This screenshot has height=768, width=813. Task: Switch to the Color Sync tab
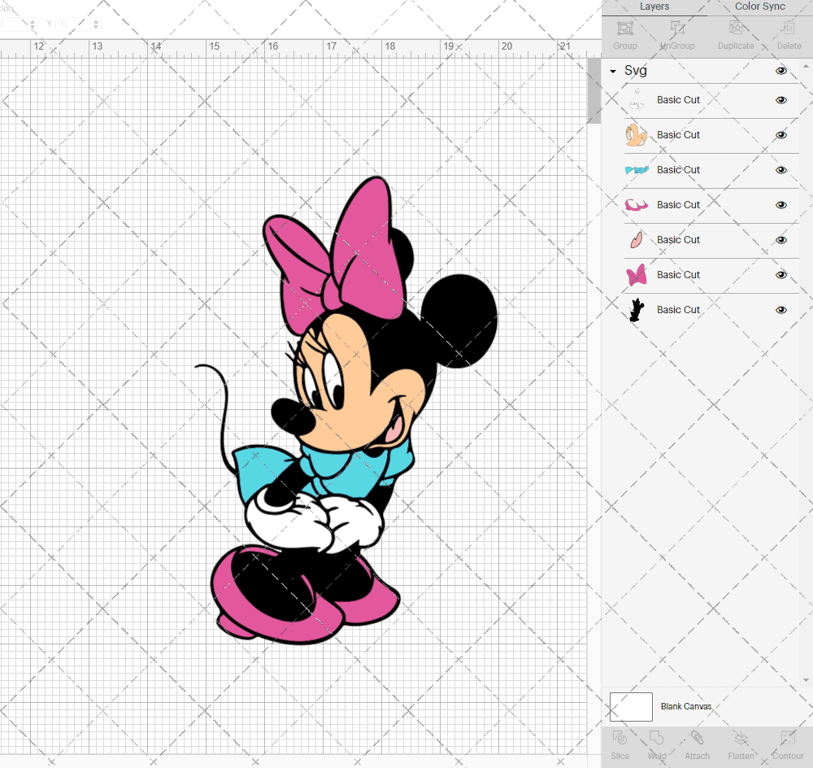[759, 7]
